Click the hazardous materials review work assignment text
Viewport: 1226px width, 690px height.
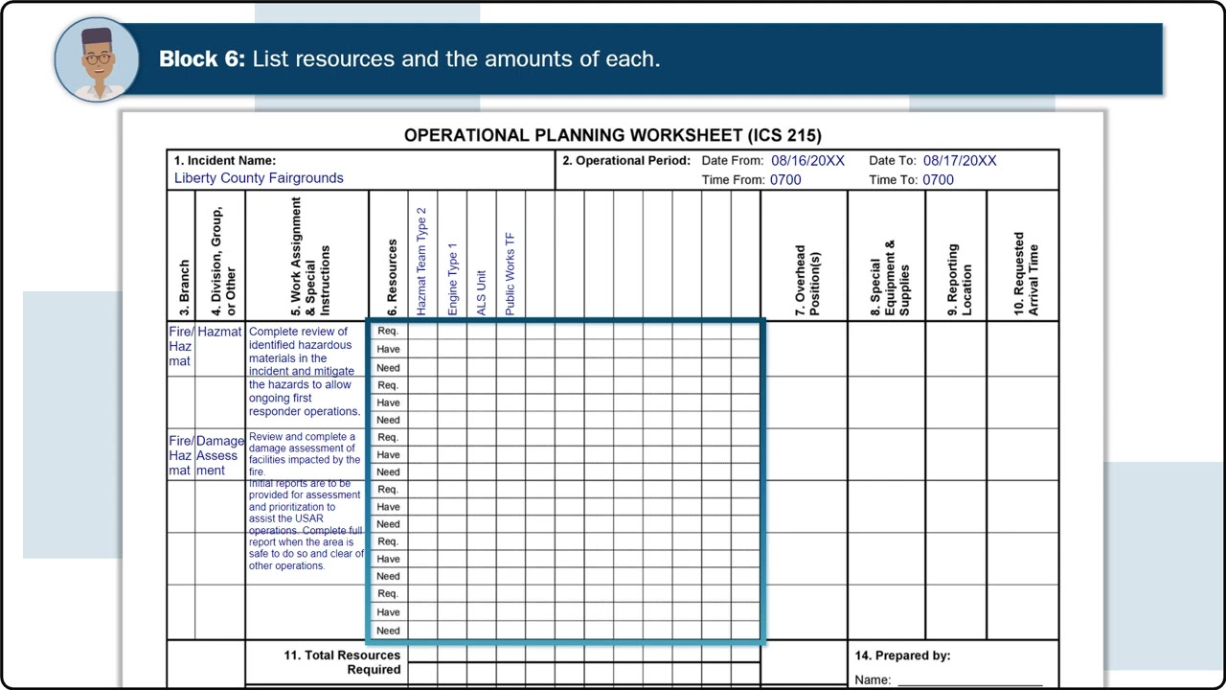306,372
